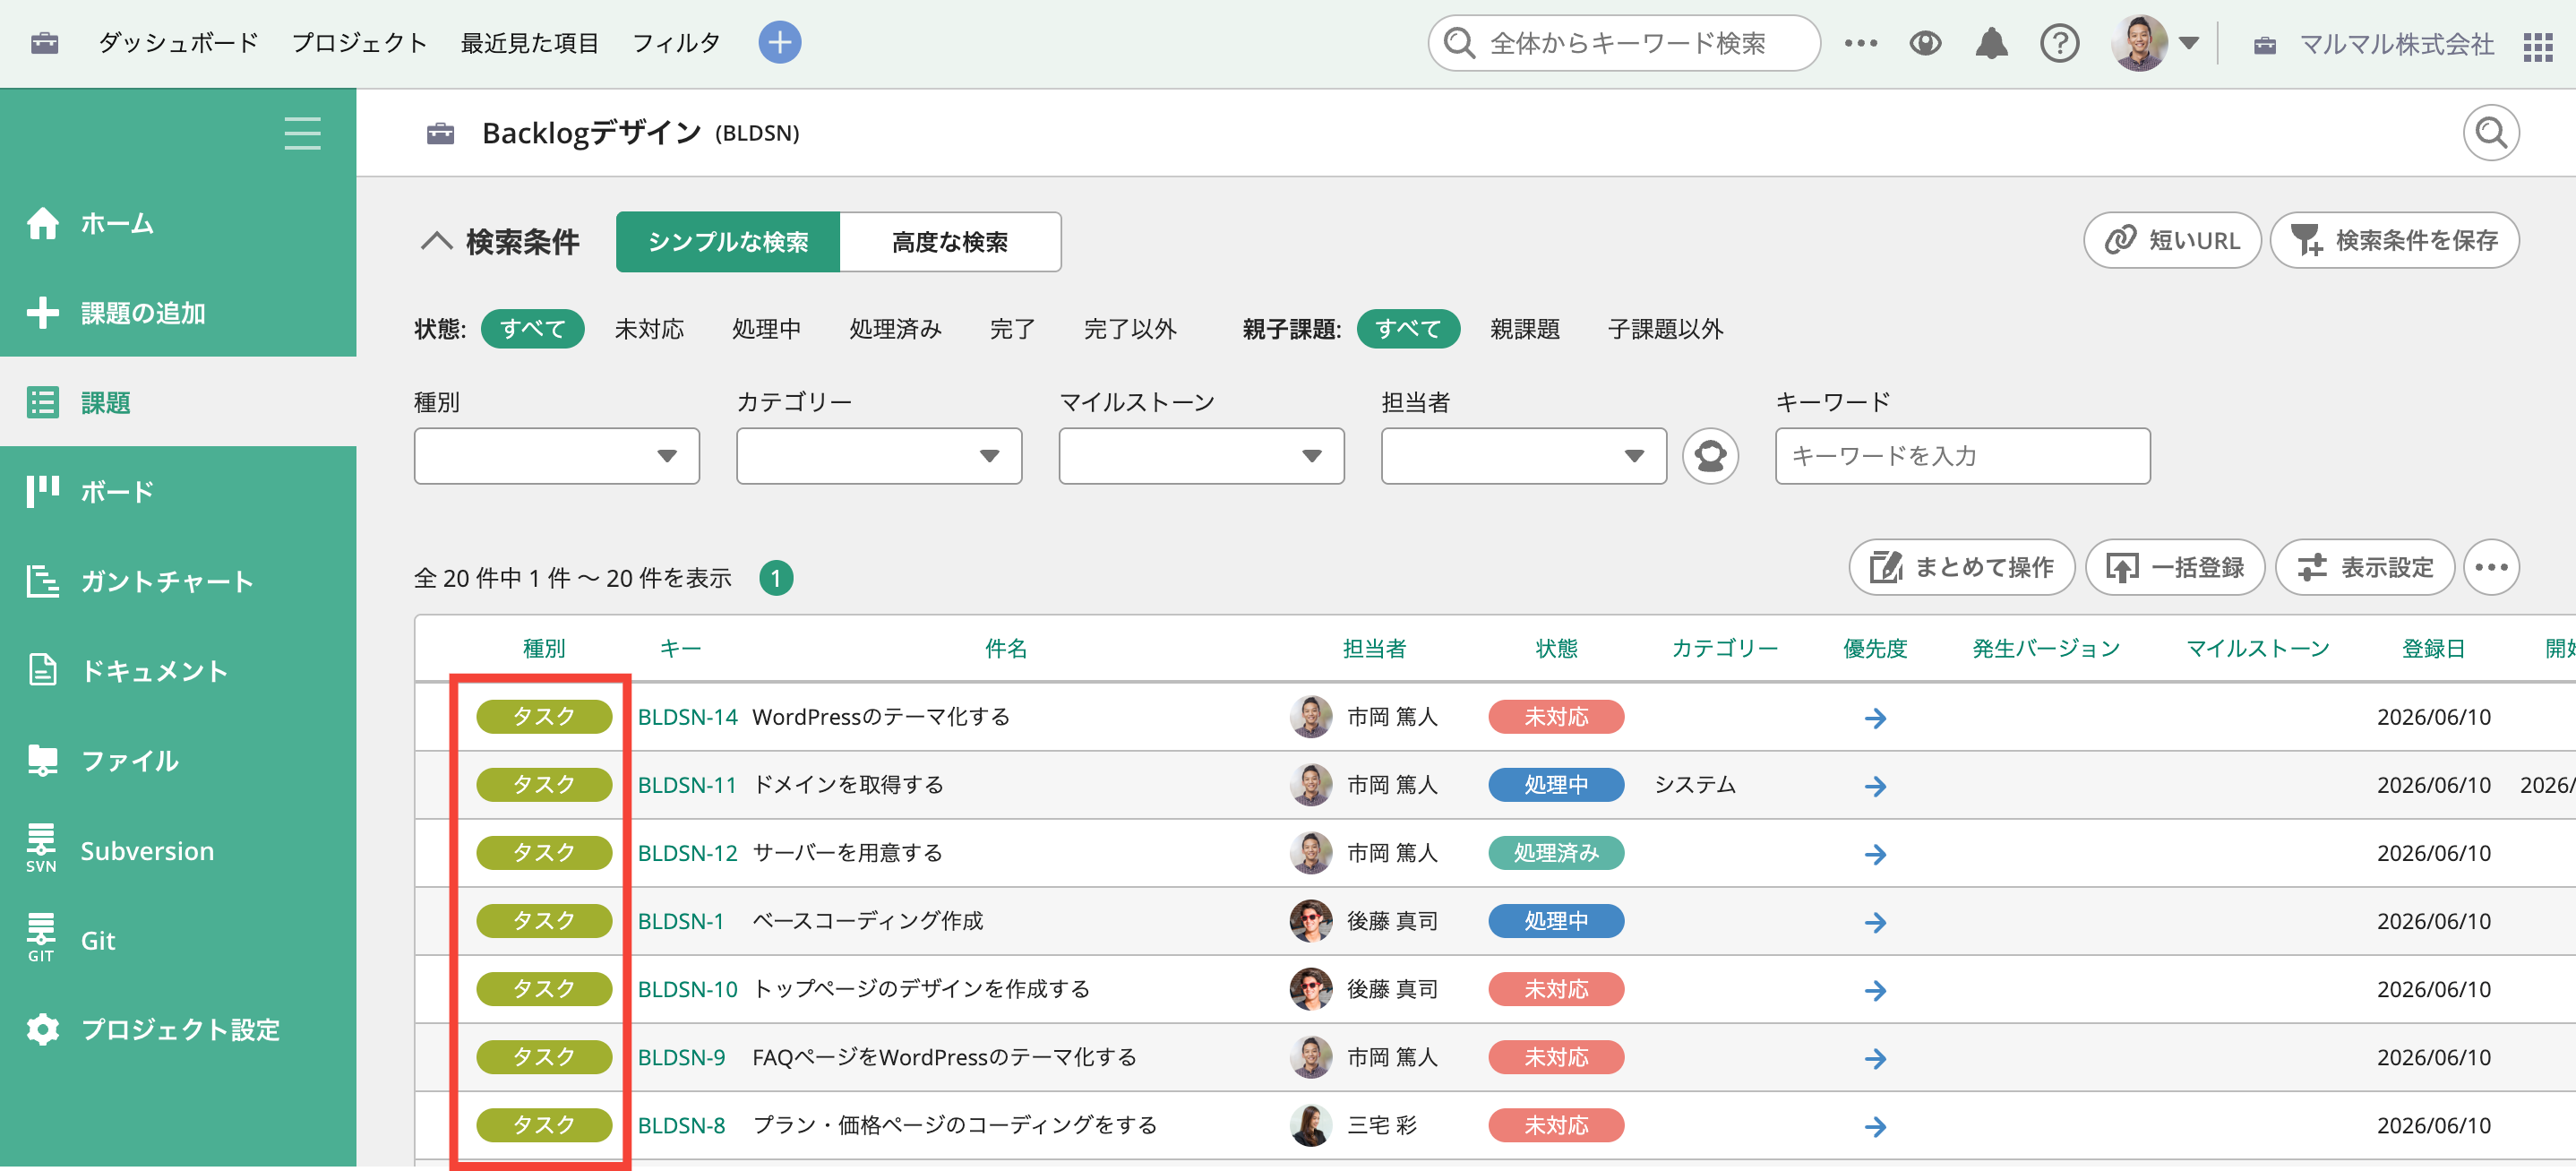Open プロジェクト設定 in the sidebar
The height and width of the screenshot is (1171, 2576).
(x=178, y=1029)
